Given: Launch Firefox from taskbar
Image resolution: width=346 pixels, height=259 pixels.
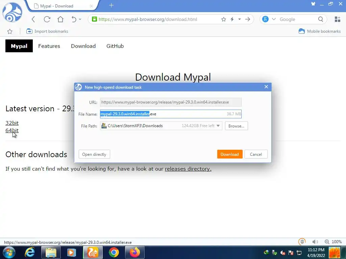Looking at the screenshot, I should click(x=135, y=252).
